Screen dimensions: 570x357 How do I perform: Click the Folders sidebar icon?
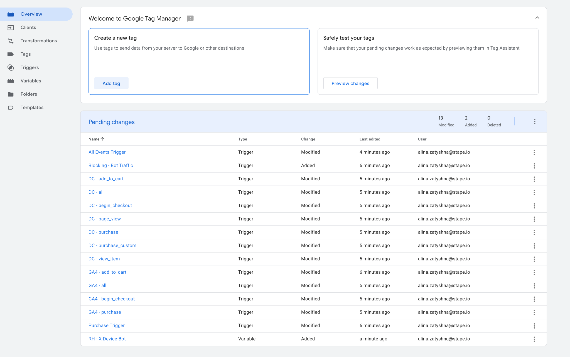[x=11, y=94]
